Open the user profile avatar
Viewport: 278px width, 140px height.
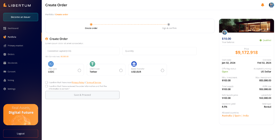pyautogui.click(x=271, y=5)
